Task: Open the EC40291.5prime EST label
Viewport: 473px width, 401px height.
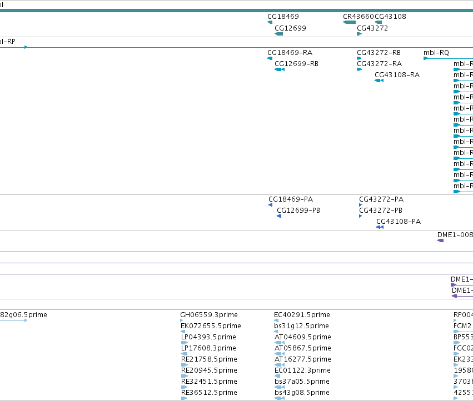Action: [x=302, y=315]
